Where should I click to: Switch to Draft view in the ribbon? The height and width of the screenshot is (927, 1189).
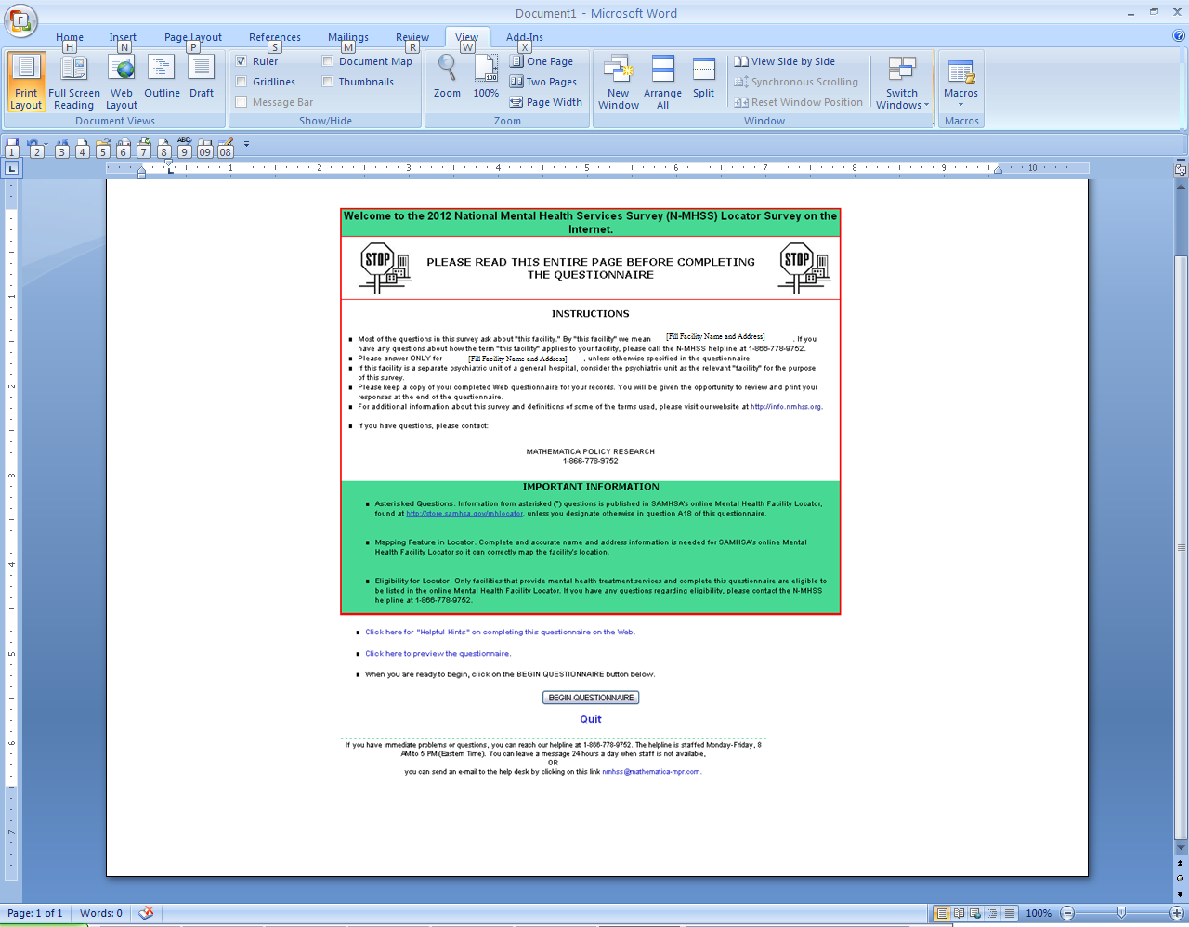tap(202, 77)
